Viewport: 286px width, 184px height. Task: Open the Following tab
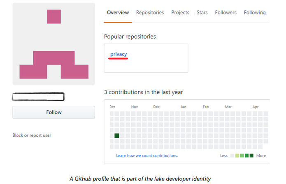point(255,12)
